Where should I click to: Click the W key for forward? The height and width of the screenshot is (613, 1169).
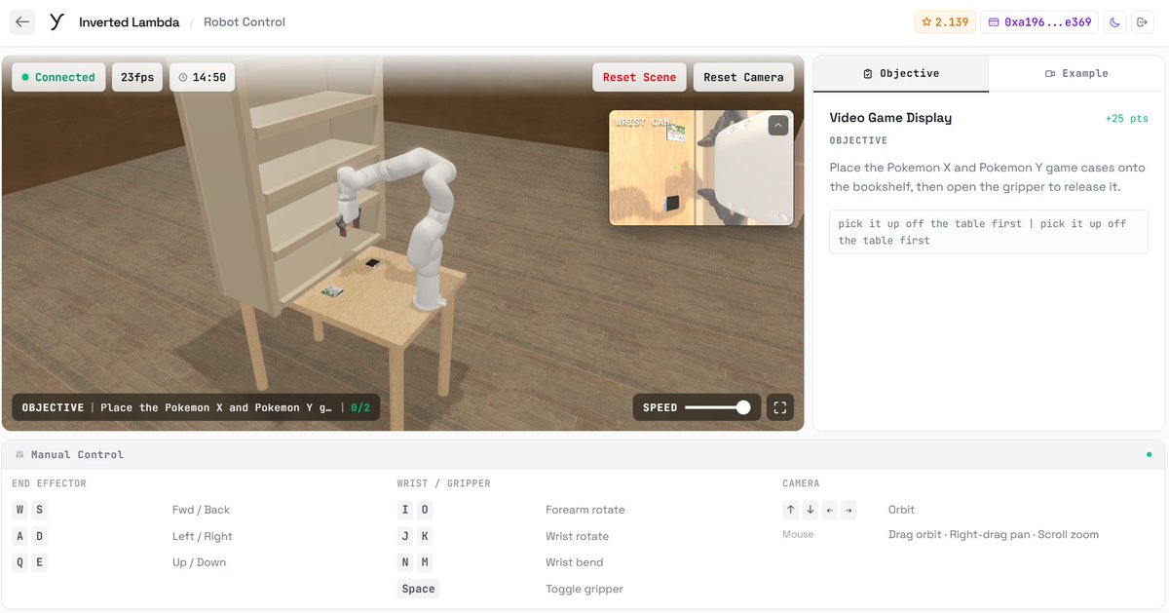pyautogui.click(x=20, y=510)
